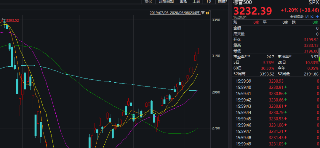This screenshot has height=148, width=320.
Task: Click the 3393.52 high price marker on chart
Action: (12, 20)
